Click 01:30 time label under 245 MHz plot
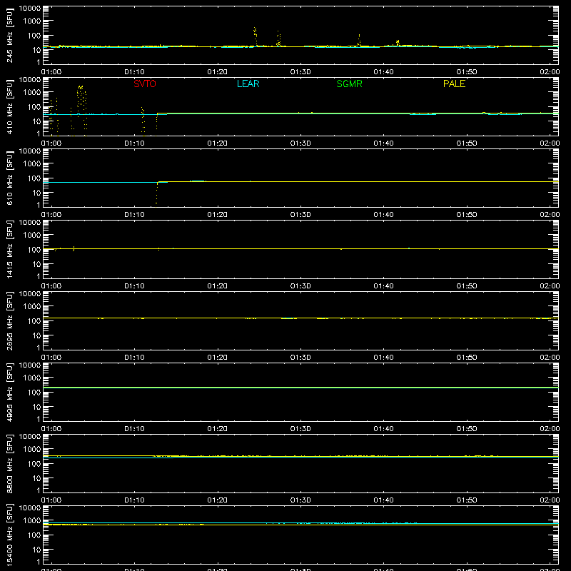Viewport: 571px width, 571px height. click(x=300, y=72)
